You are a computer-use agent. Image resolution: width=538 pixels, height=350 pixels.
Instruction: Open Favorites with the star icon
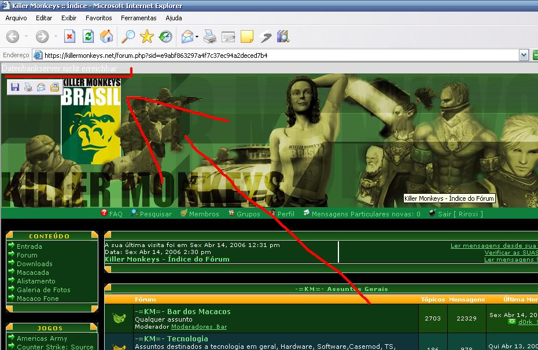pyautogui.click(x=147, y=37)
